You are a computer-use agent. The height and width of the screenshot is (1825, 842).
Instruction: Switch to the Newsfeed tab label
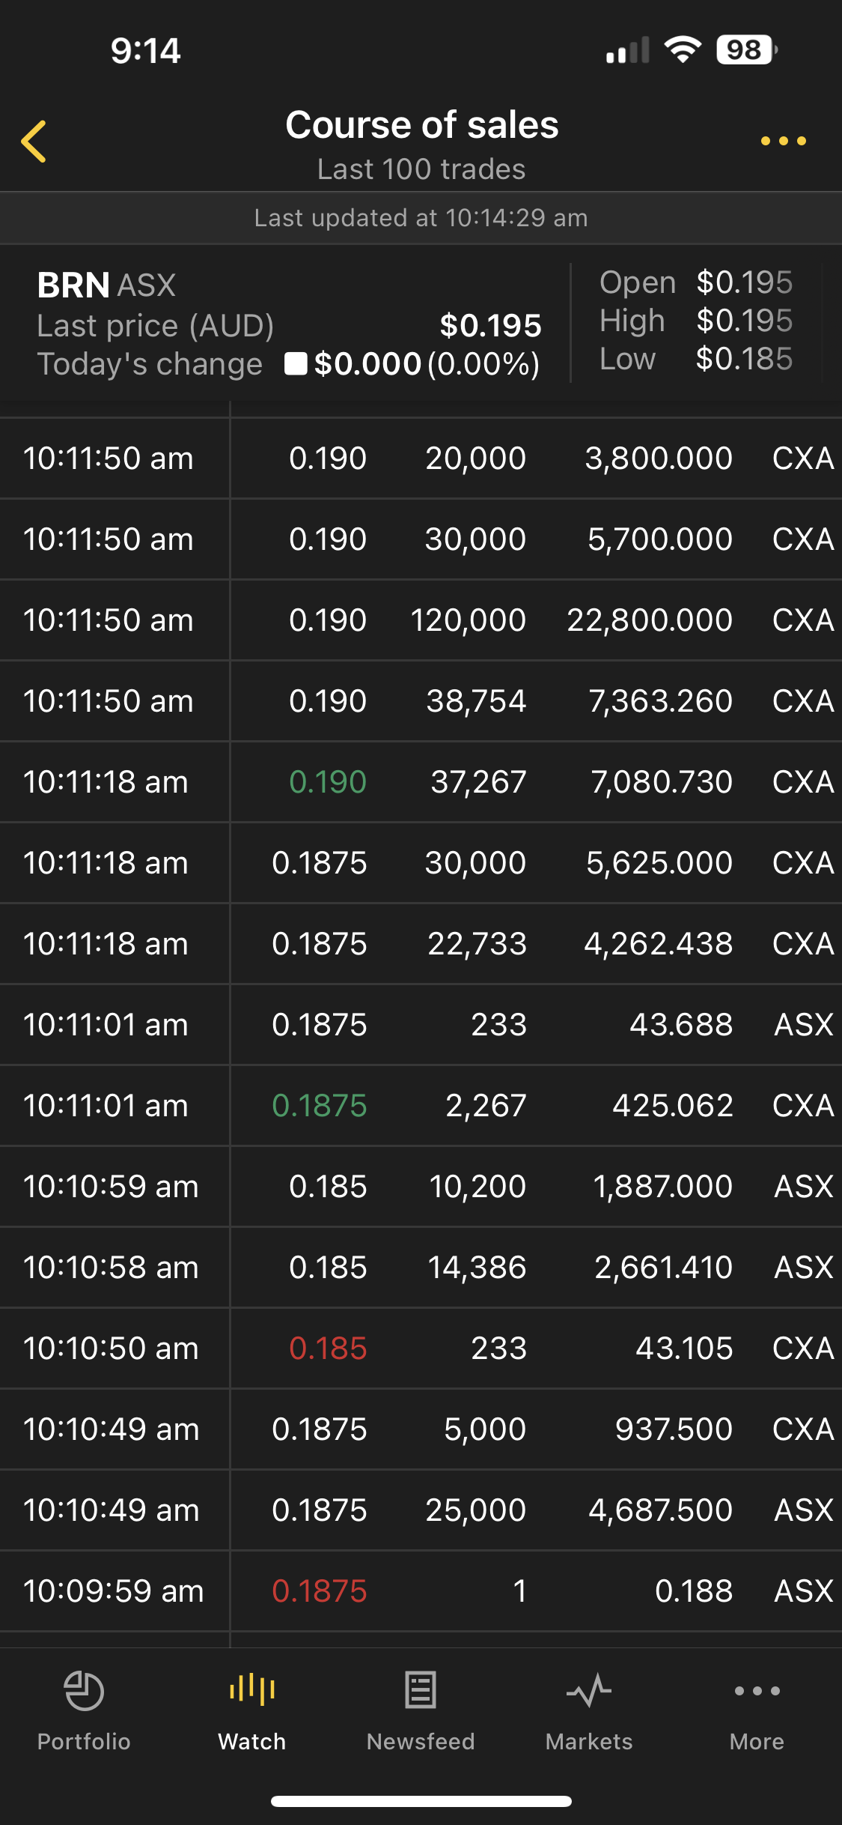(421, 1741)
